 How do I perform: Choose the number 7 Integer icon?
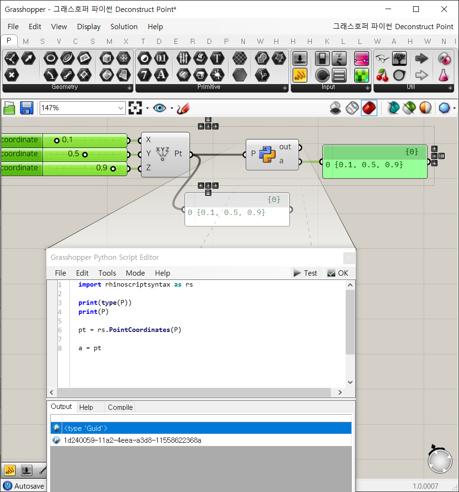pyautogui.click(x=144, y=75)
